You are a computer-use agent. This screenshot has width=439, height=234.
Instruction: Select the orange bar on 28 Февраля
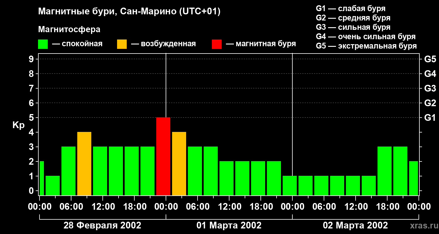(84, 164)
